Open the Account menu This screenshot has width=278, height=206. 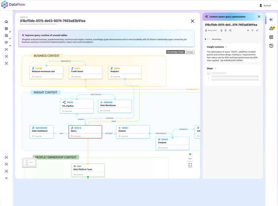point(265,6)
